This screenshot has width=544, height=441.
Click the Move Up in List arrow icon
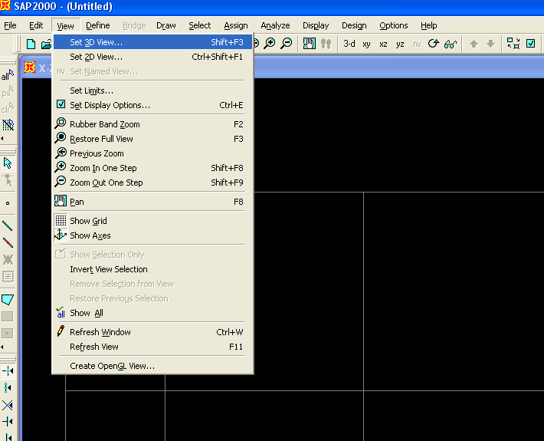point(474,44)
